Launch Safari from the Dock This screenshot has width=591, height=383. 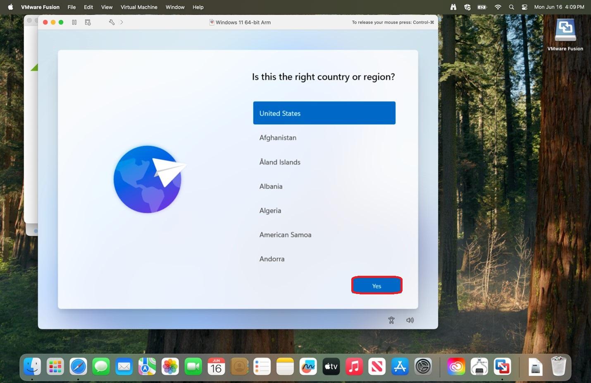(78, 366)
